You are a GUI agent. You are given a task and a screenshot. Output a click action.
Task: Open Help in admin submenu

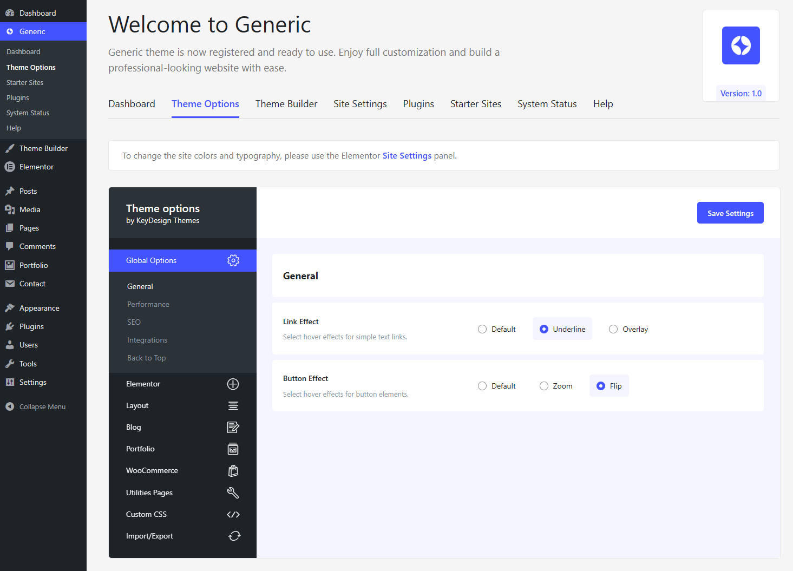pos(14,128)
